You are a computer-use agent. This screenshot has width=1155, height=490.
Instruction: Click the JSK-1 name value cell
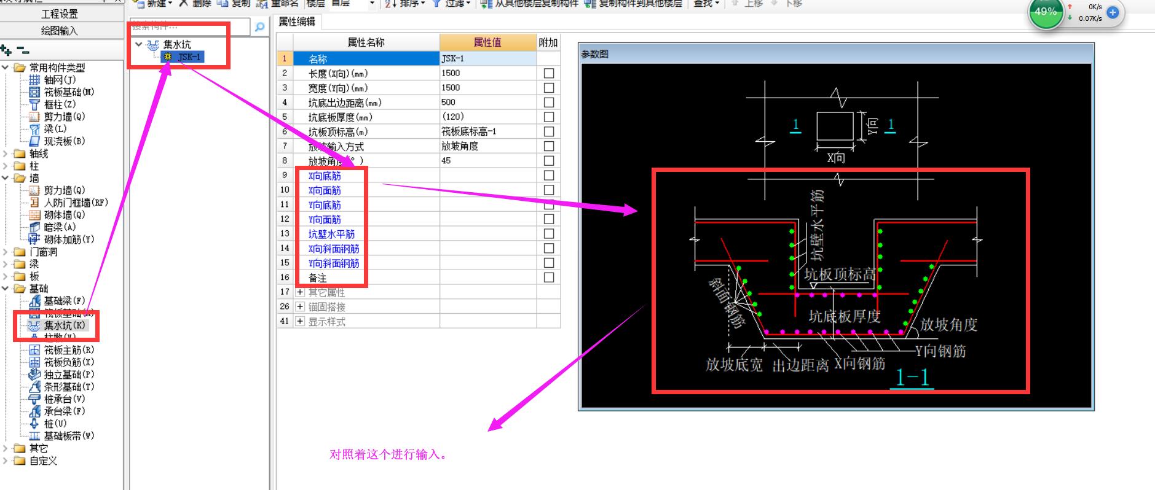point(488,59)
